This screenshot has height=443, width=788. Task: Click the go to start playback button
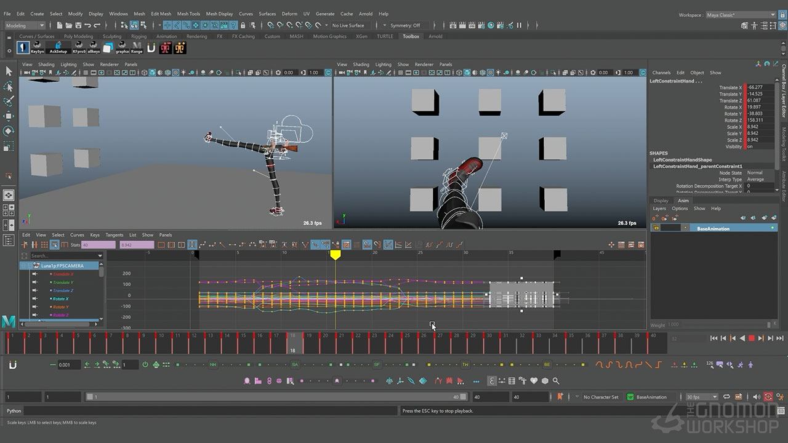(x=714, y=338)
